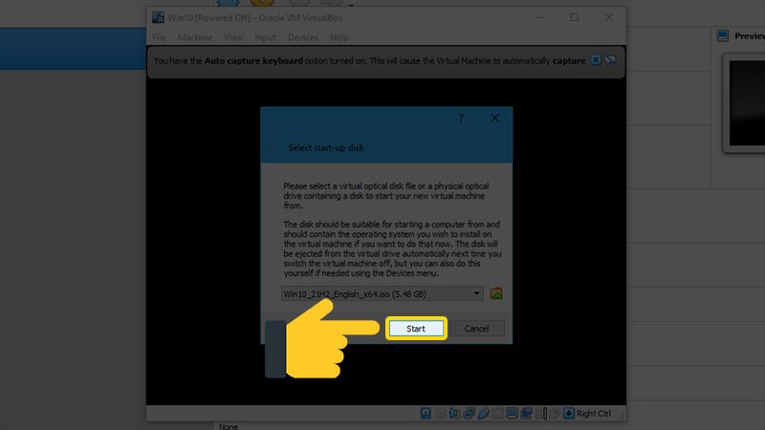Click the Start button in the dialog
The width and height of the screenshot is (765, 430).
coord(416,329)
